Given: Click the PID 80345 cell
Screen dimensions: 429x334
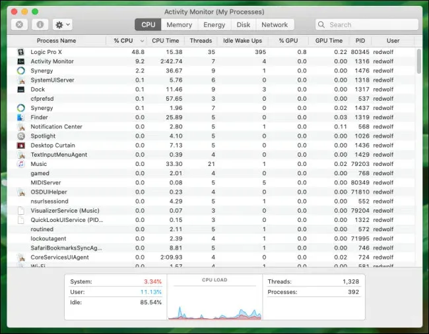Looking at the screenshot, I should [x=360, y=52].
